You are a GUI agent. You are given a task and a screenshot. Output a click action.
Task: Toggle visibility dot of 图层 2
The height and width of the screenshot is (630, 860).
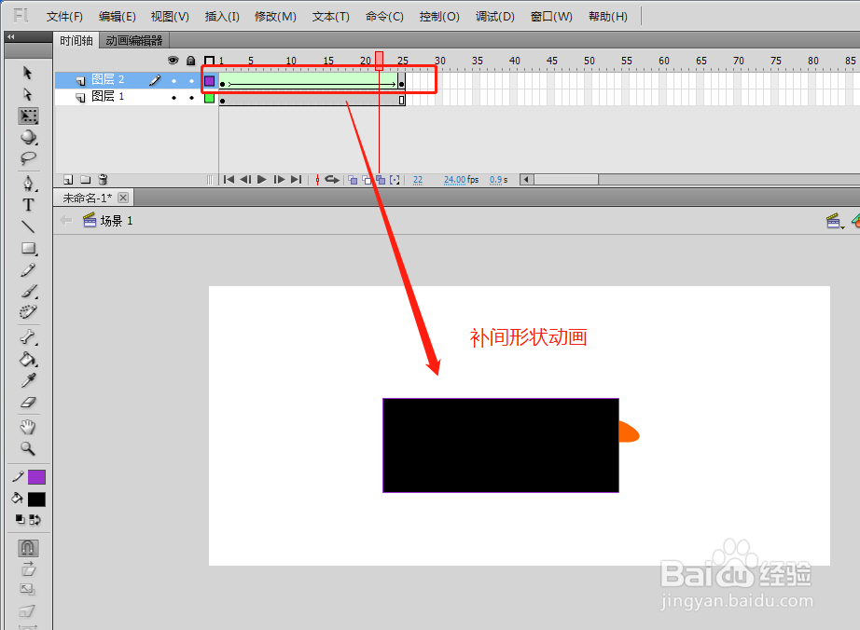tap(173, 80)
